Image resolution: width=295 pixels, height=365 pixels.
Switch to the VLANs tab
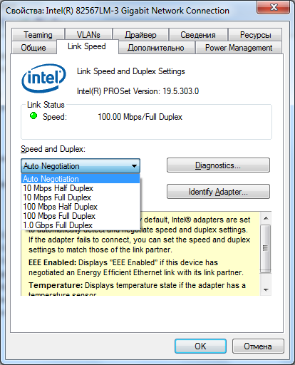[88, 35]
